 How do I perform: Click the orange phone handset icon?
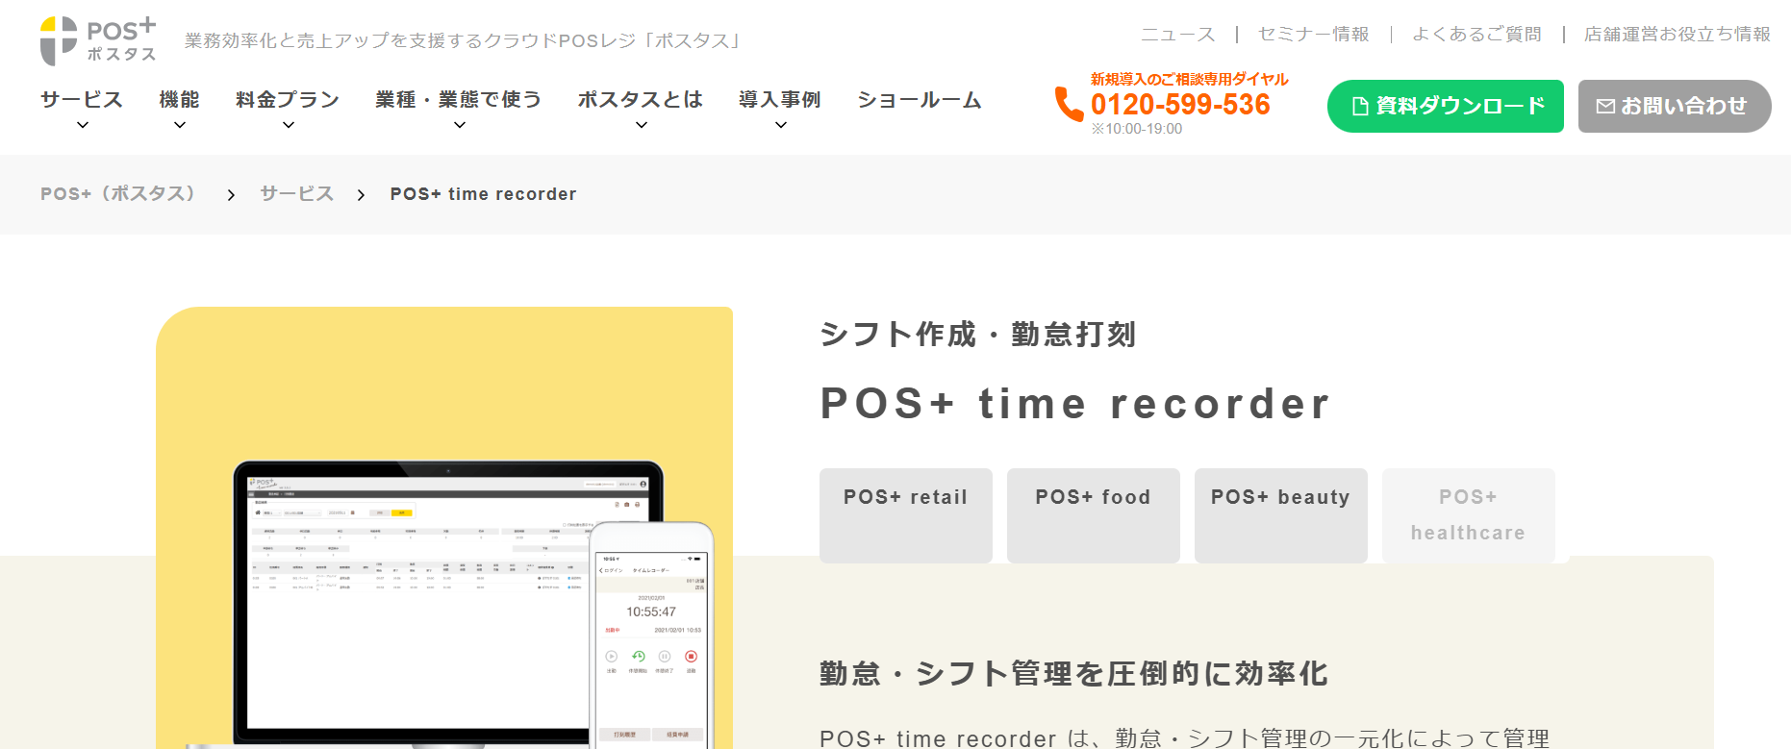coord(1069,104)
